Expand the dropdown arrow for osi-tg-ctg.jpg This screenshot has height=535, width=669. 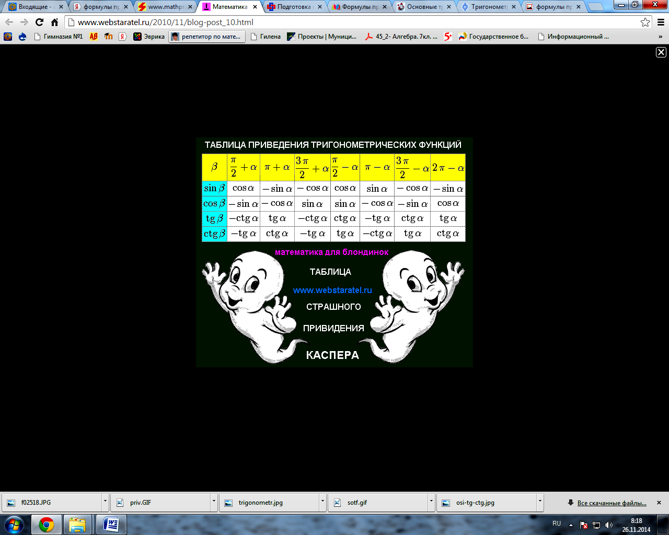540,503
